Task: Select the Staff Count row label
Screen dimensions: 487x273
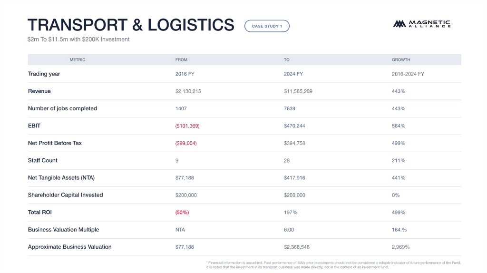Action: point(43,161)
